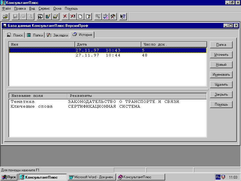Click the blank page toolbar icon
The height and width of the screenshot is (181, 241).
(80, 16)
